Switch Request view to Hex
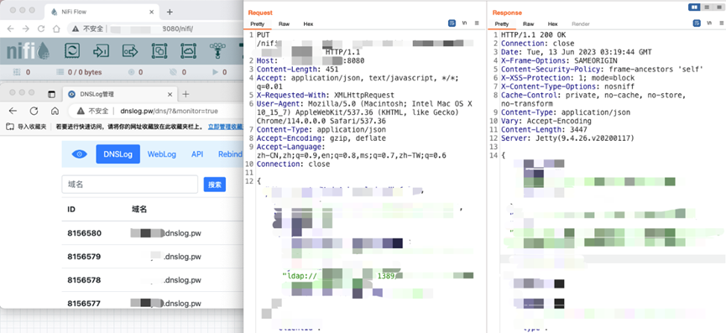Image resolution: width=726 pixels, height=333 pixels. pos(308,24)
